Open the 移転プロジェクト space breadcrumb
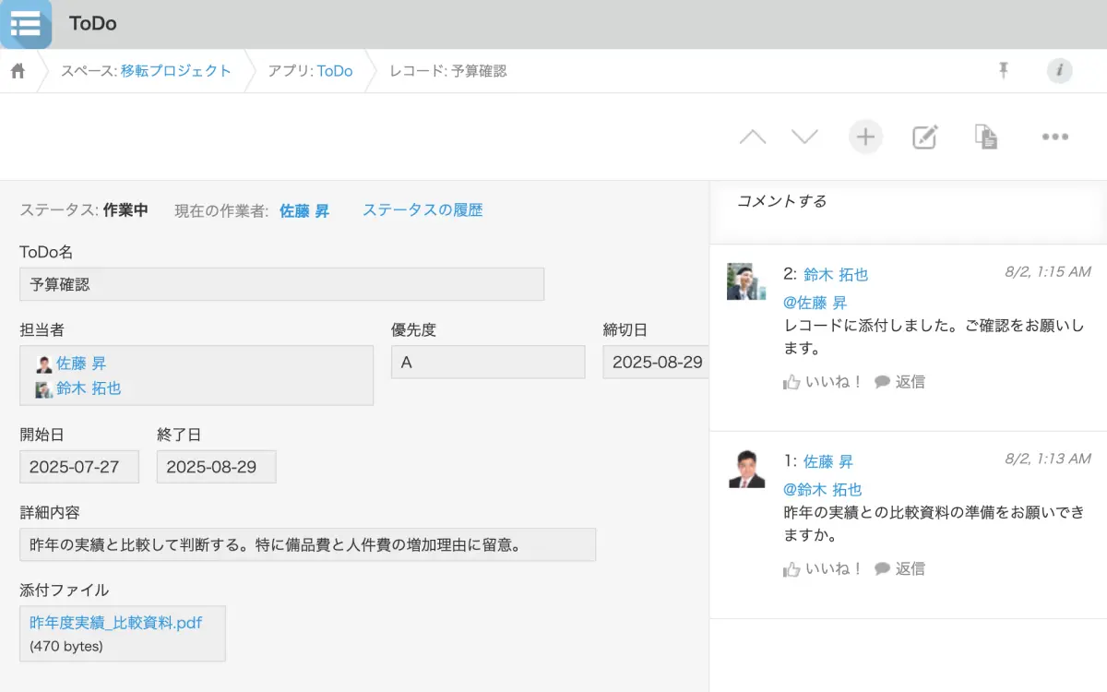This screenshot has width=1107, height=692. point(175,71)
